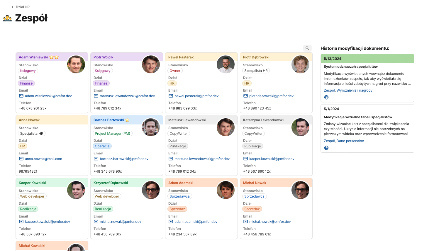Viewport: 434px width, 251px height.
Task: Open the Dane personalne link
Action: pyautogui.click(x=350, y=141)
